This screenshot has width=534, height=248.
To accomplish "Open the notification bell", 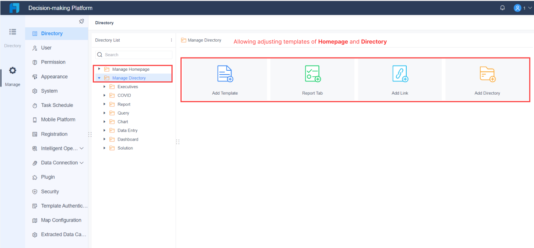I will click(x=502, y=7).
